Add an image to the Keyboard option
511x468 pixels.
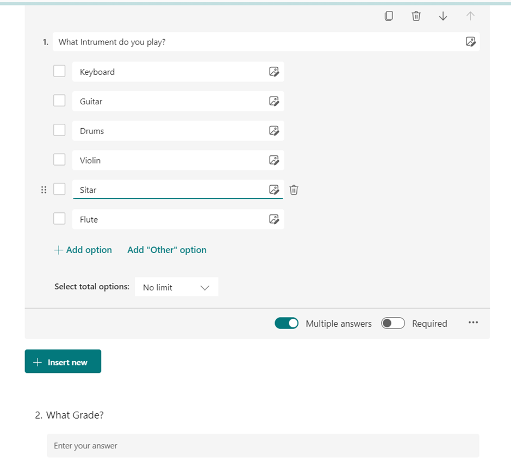[x=275, y=71]
